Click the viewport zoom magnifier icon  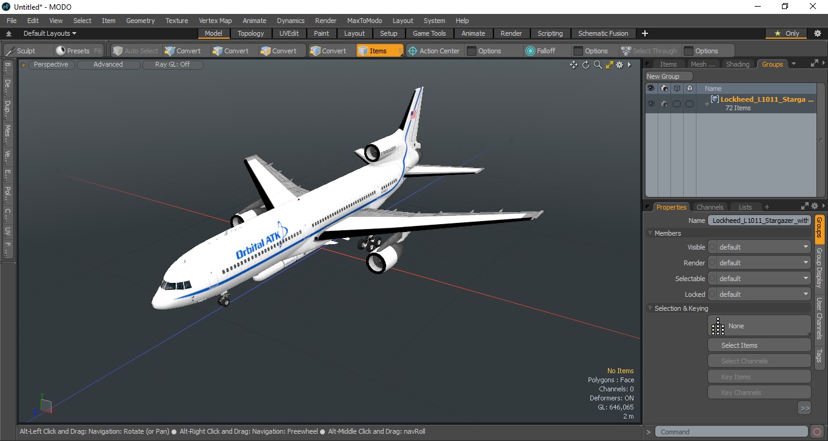(x=598, y=65)
